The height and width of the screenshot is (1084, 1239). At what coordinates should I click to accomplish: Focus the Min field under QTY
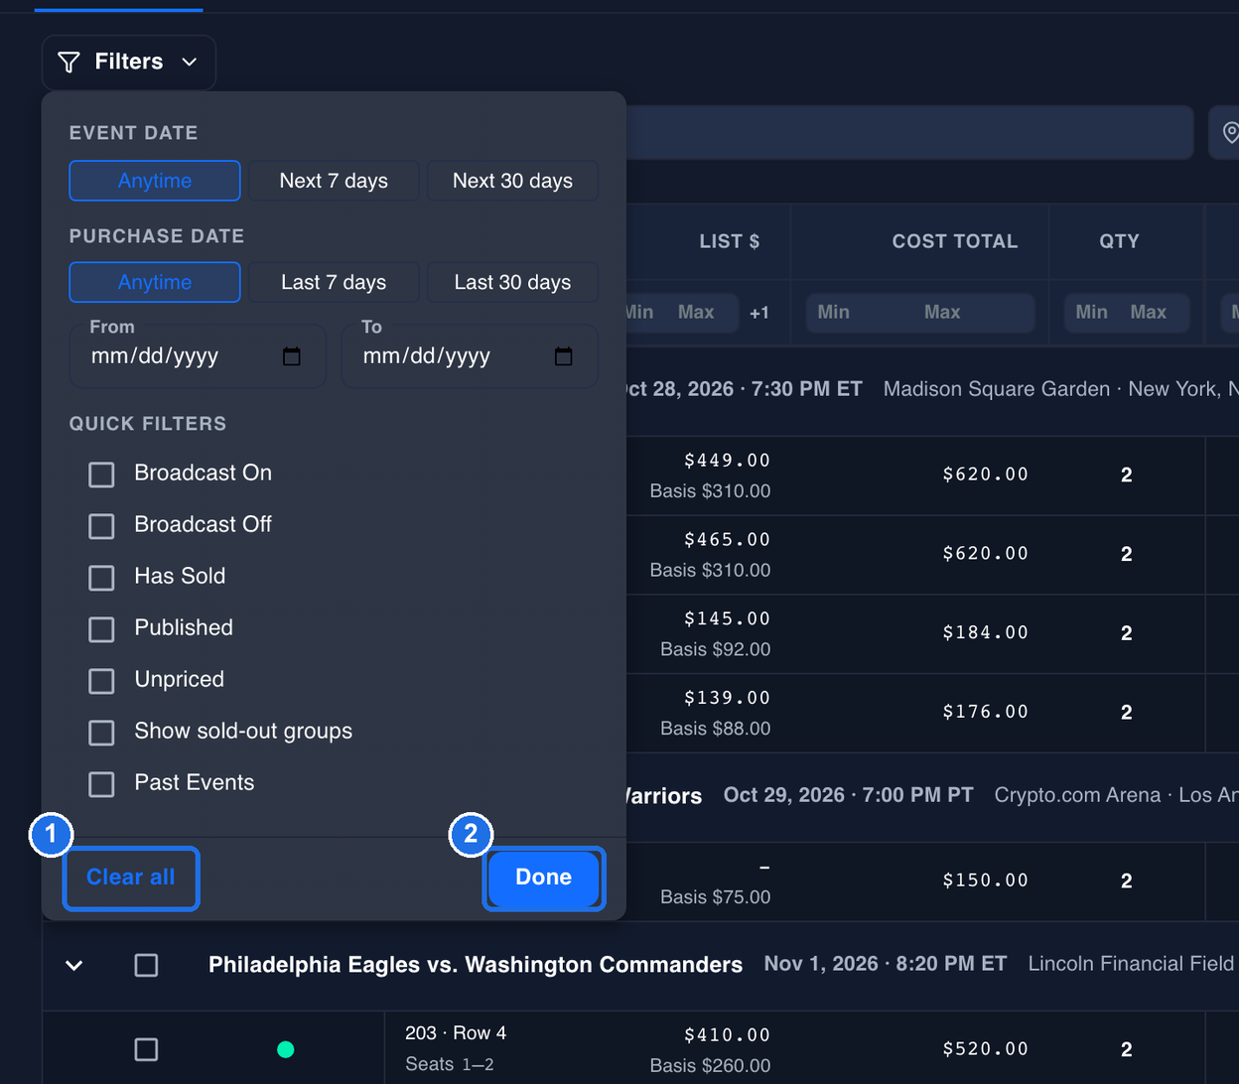[x=1092, y=313]
